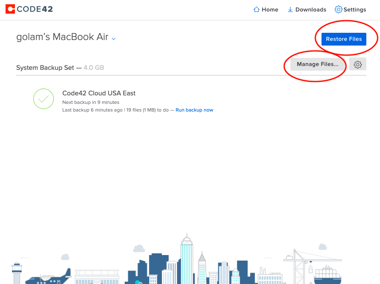Open the Downloads page
Screen dimensions: 380x284
[x=307, y=9]
